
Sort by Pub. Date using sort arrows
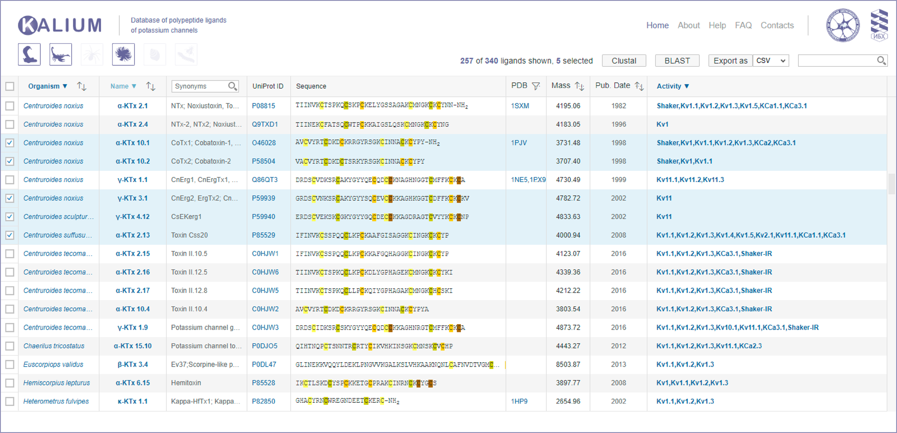click(639, 86)
